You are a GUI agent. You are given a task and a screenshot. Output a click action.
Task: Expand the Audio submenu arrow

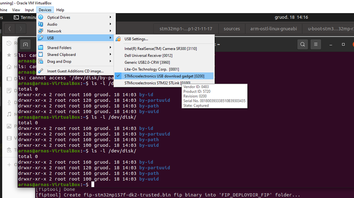111,24
